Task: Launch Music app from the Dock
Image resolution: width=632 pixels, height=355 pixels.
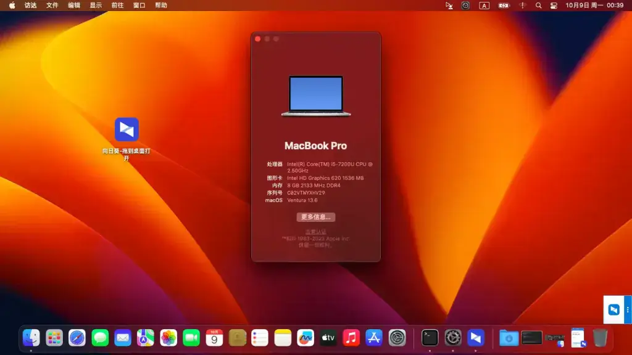Action: (x=351, y=338)
